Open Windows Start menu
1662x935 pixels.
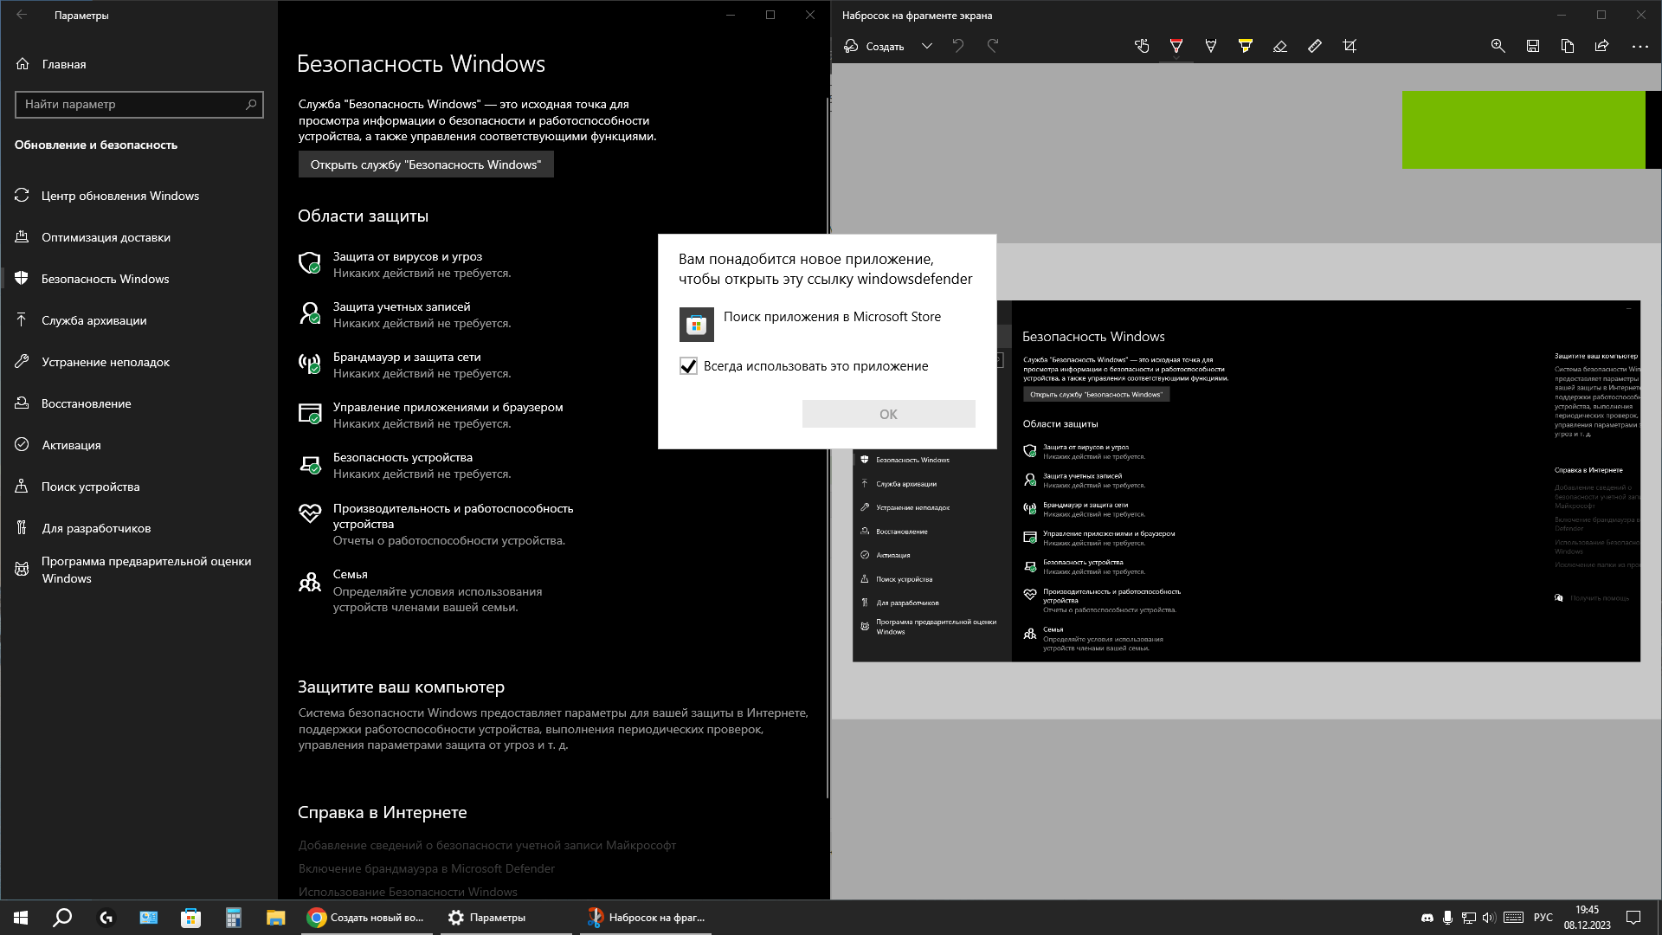point(21,918)
